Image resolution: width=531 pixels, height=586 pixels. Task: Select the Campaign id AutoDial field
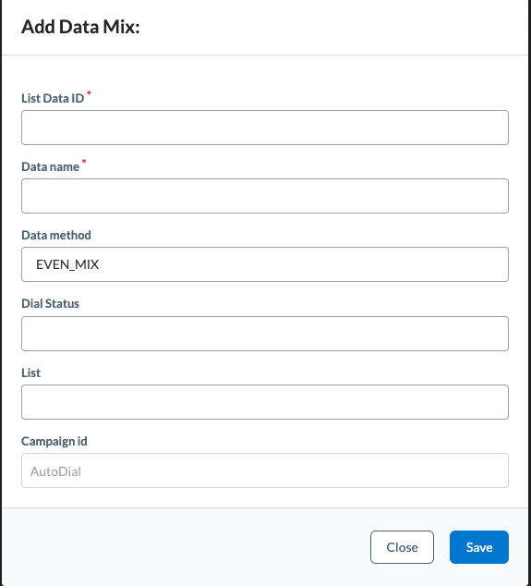(265, 470)
